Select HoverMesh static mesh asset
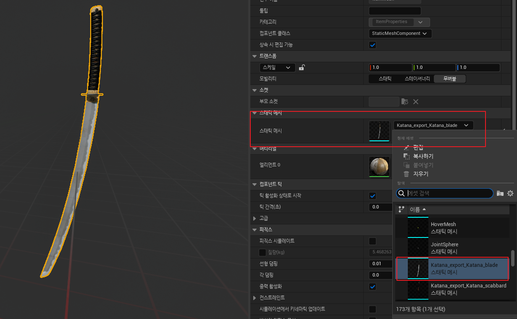 453,228
